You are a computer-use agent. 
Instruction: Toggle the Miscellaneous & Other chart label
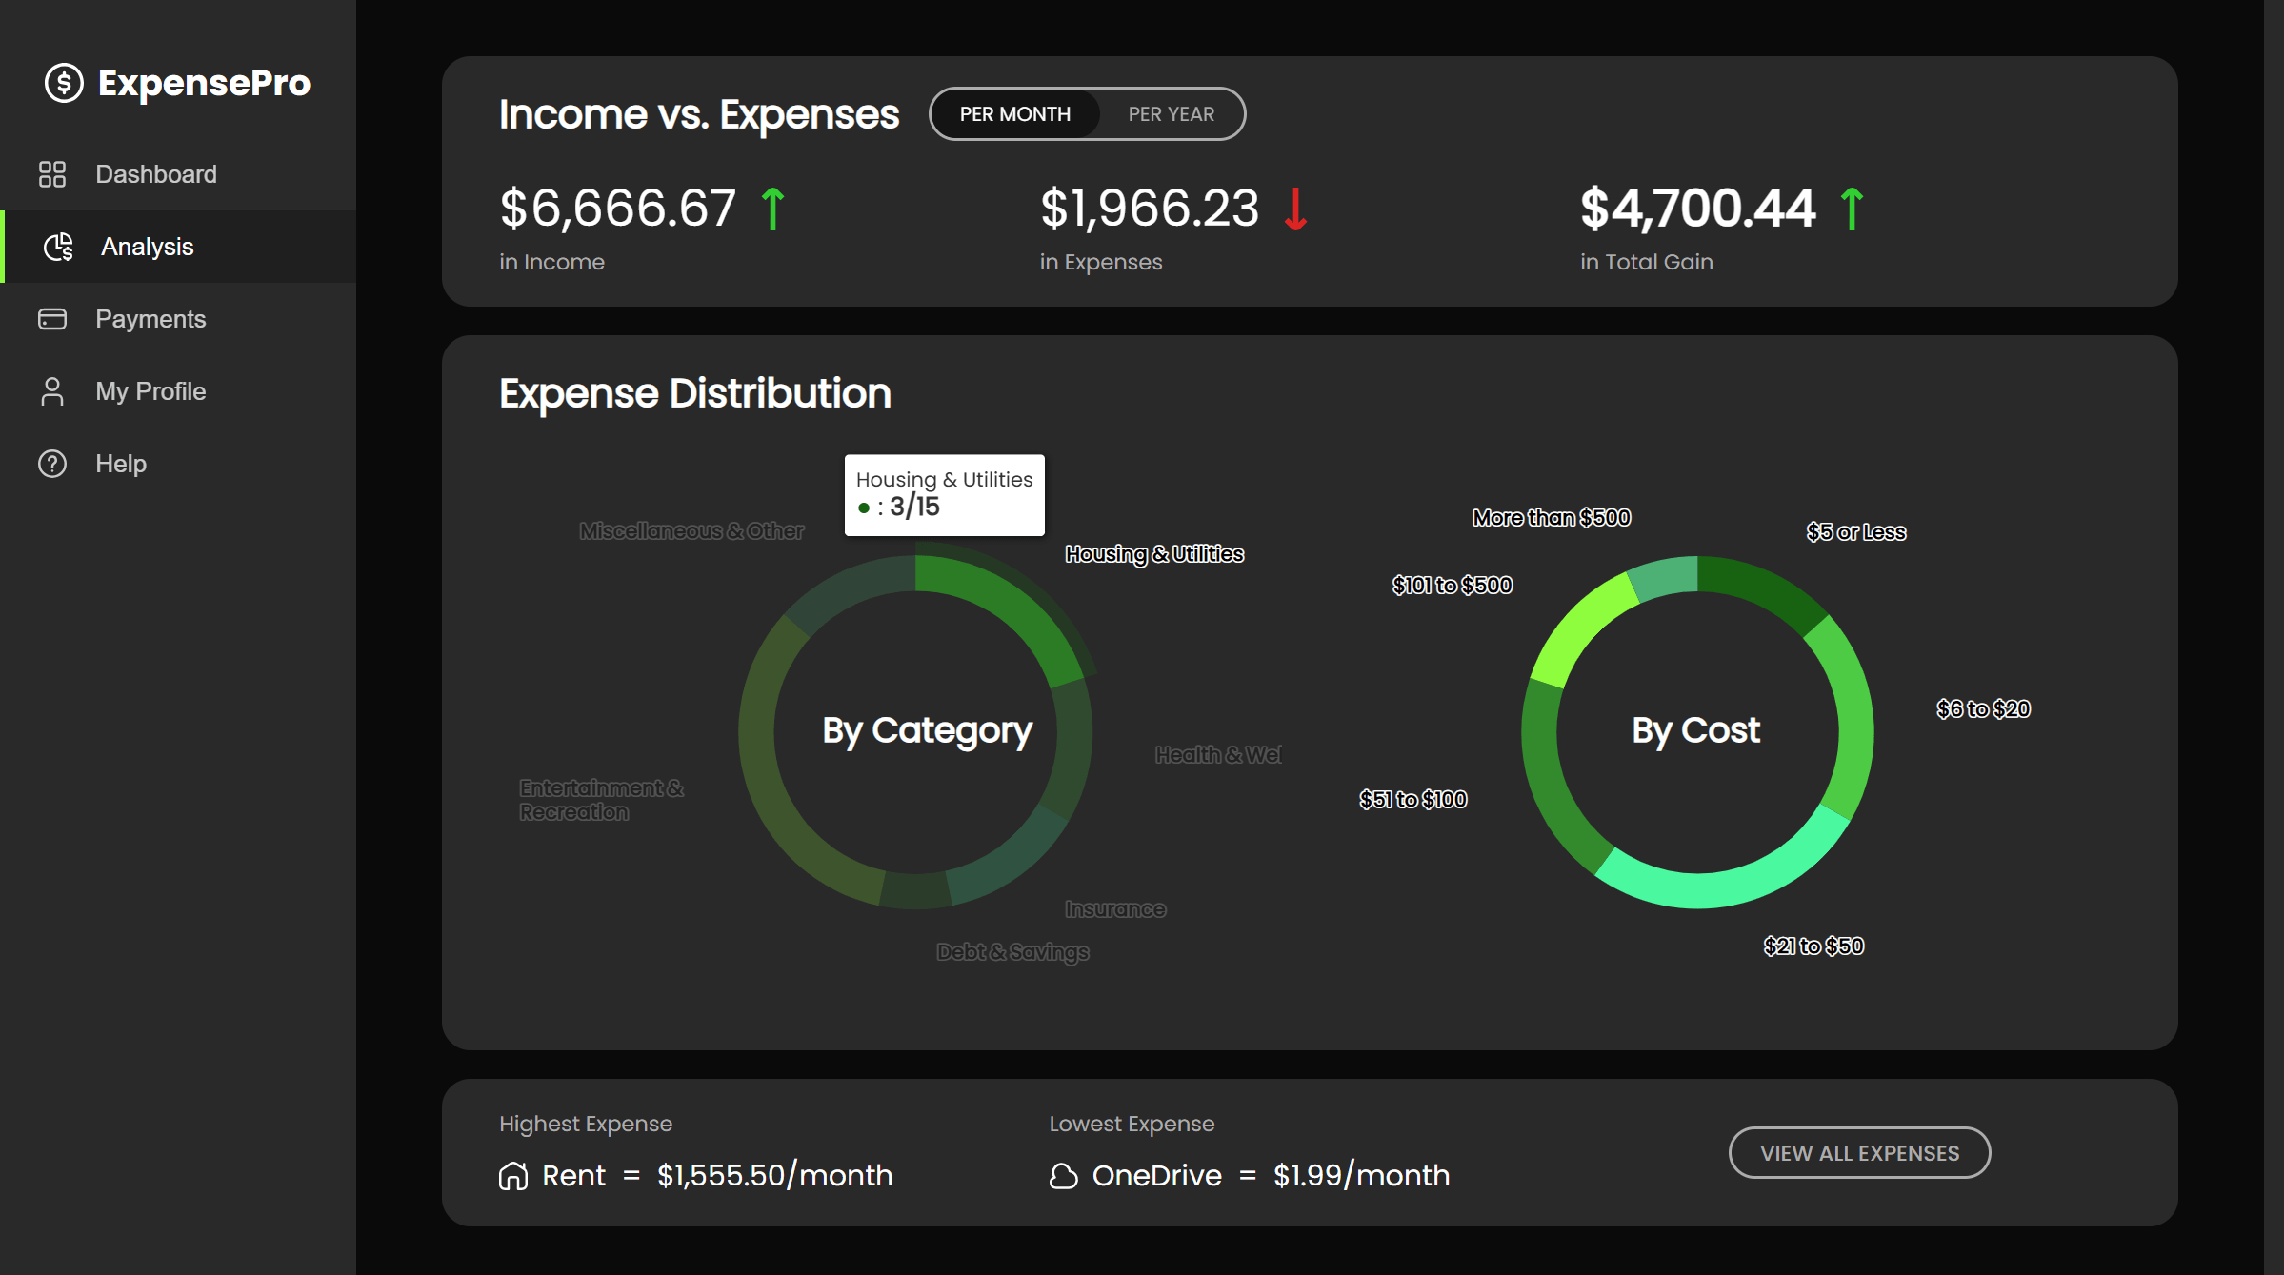[x=691, y=531]
